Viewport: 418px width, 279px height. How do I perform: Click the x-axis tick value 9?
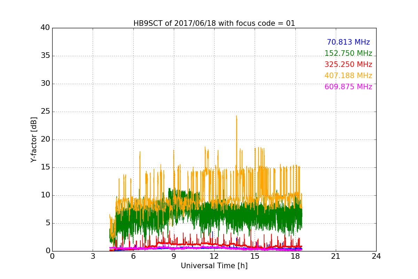pyautogui.click(x=174, y=256)
